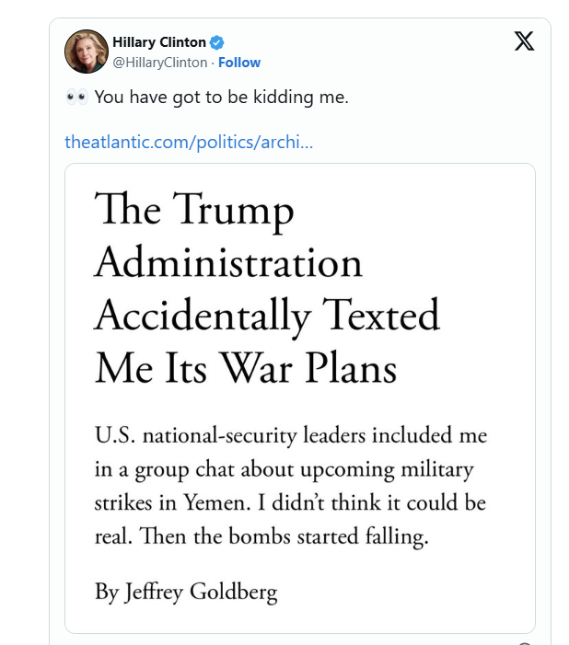Click the blue verified checkmark badge
The width and height of the screenshot is (569, 645).
(x=217, y=42)
